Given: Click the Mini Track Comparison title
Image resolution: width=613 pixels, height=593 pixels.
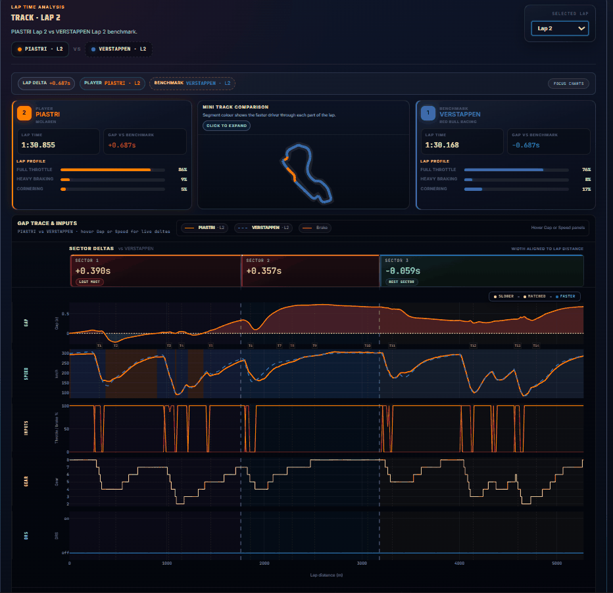Looking at the screenshot, I should [x=235, y=107].
